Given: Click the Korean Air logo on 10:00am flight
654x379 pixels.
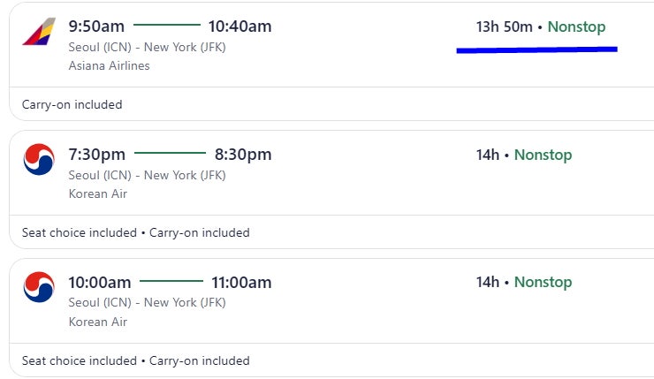Looking at the screenshot, I should click(x=39, y=287).
